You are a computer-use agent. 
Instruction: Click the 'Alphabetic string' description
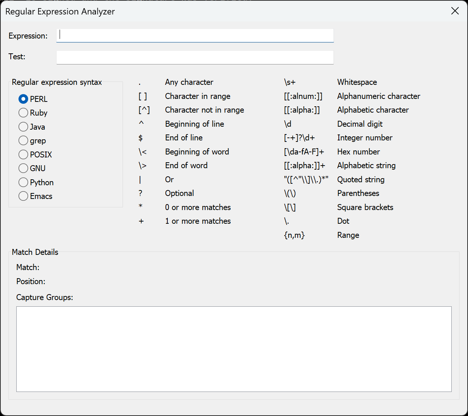(367, 165)
